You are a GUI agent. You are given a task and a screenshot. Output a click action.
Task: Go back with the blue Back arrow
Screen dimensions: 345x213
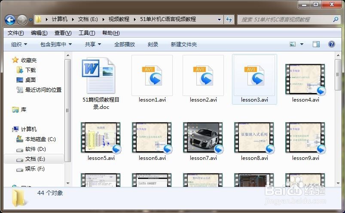10,20
